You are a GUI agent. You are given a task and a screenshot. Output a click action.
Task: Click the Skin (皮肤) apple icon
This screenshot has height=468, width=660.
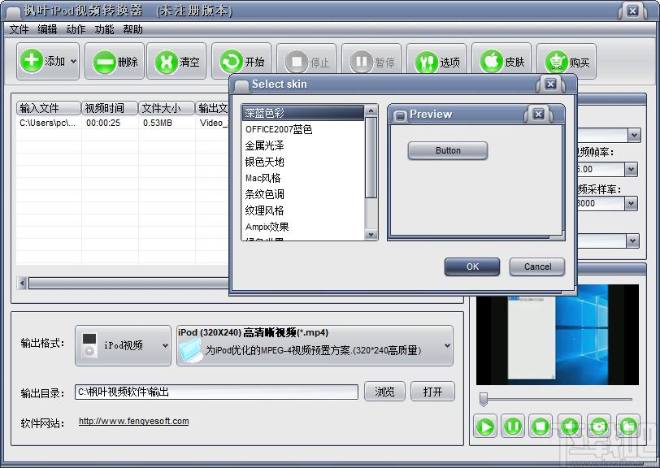coord(492,62)
